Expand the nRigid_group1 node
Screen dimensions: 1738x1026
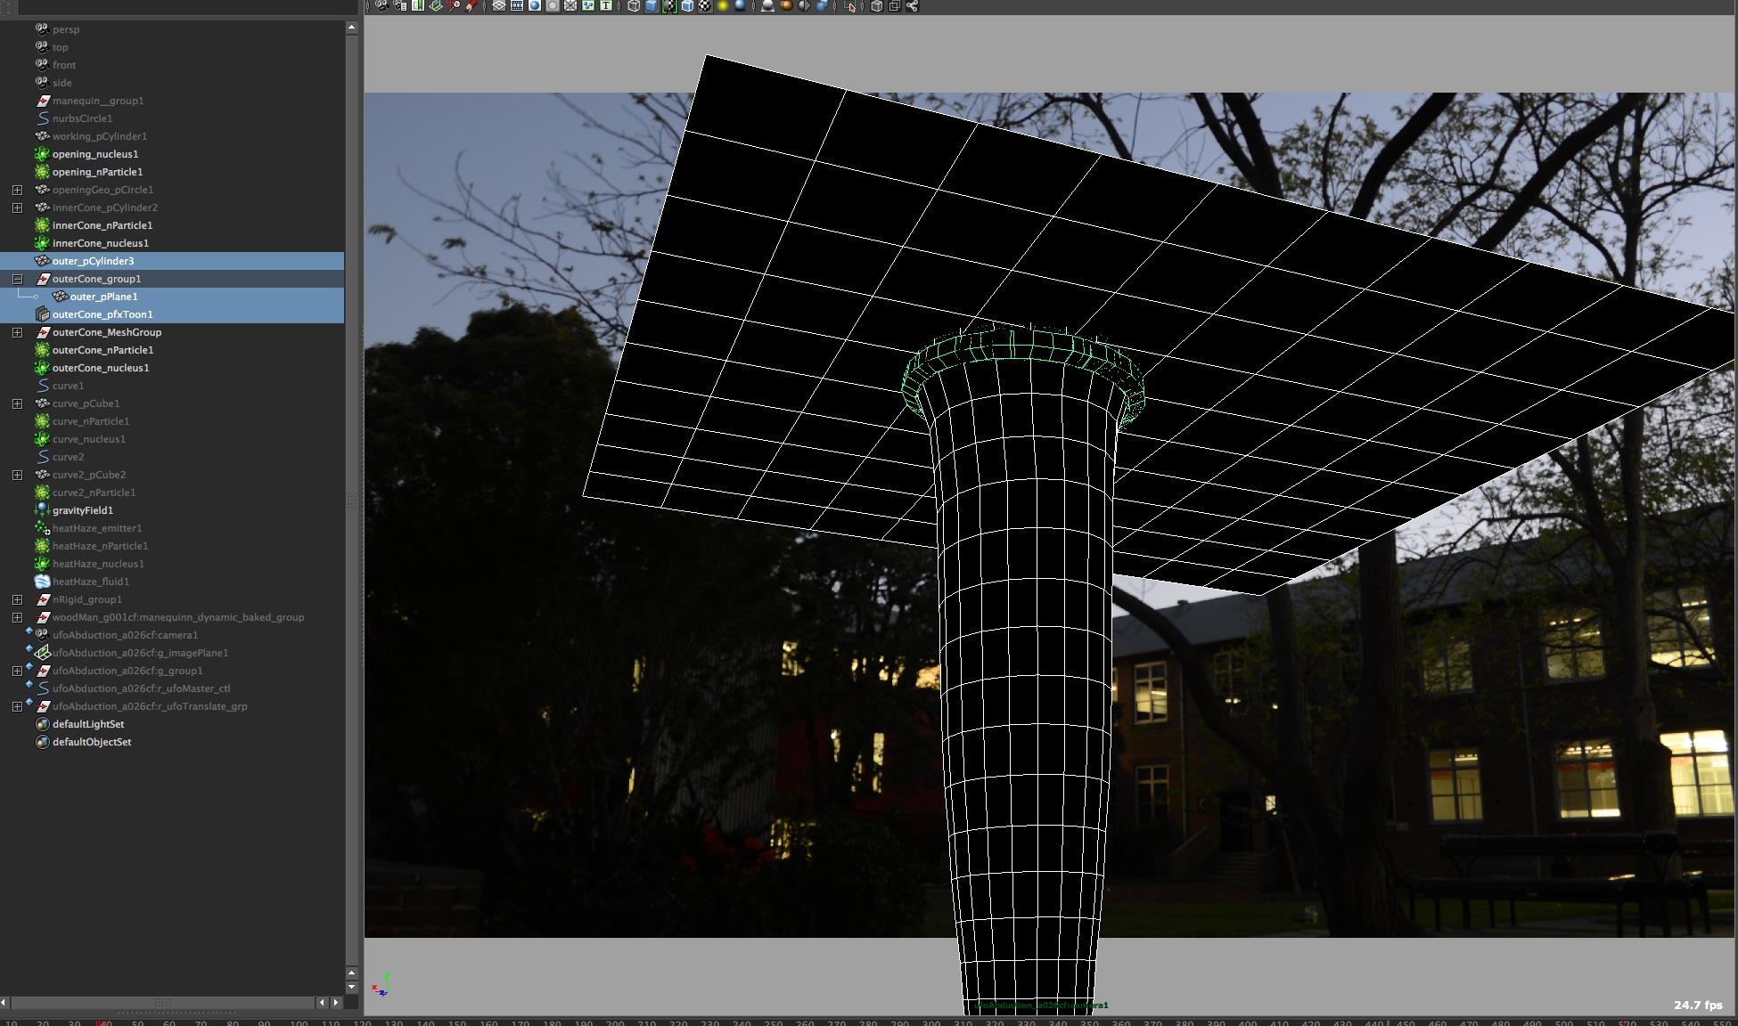click(x=17, y=599)
